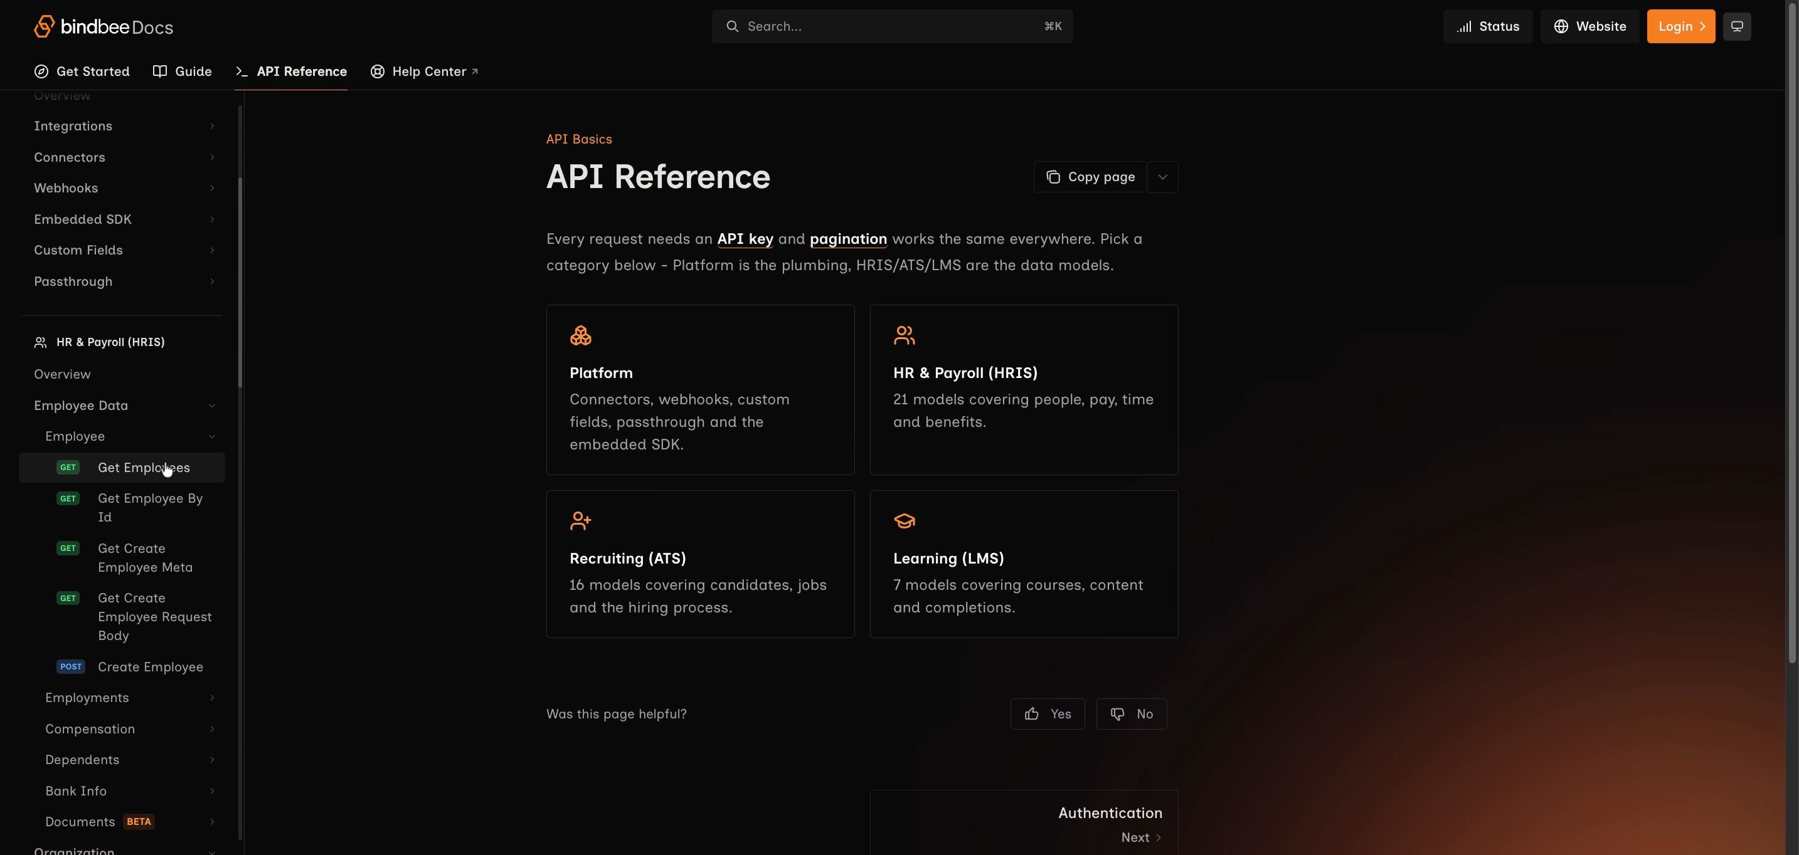Click the API Reference terminal icon
The width and height of the screenshot is (1799, 855).
(x=241, y=71)
